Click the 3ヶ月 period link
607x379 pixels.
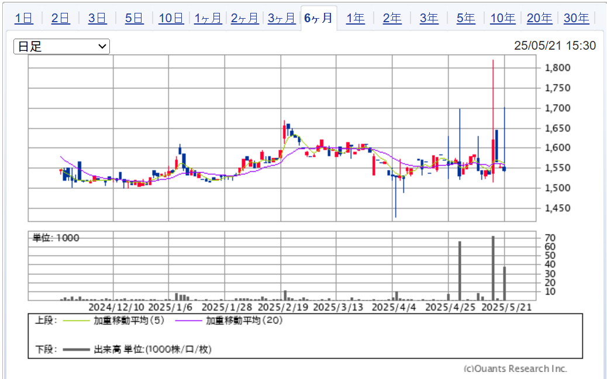coord(281,18)
